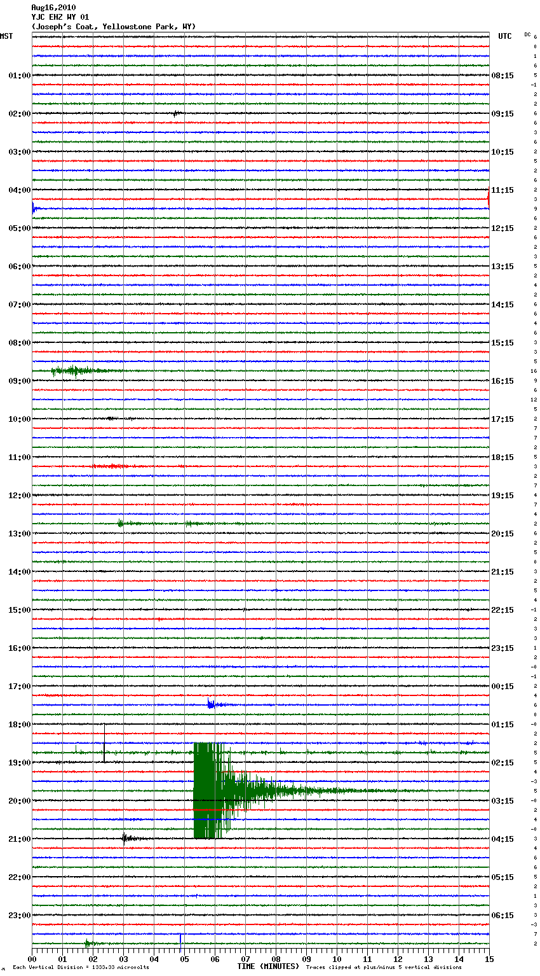Select the 15:00 MST time label
Image resolution: width=540 pixels, height=976 pixels.
20,610
